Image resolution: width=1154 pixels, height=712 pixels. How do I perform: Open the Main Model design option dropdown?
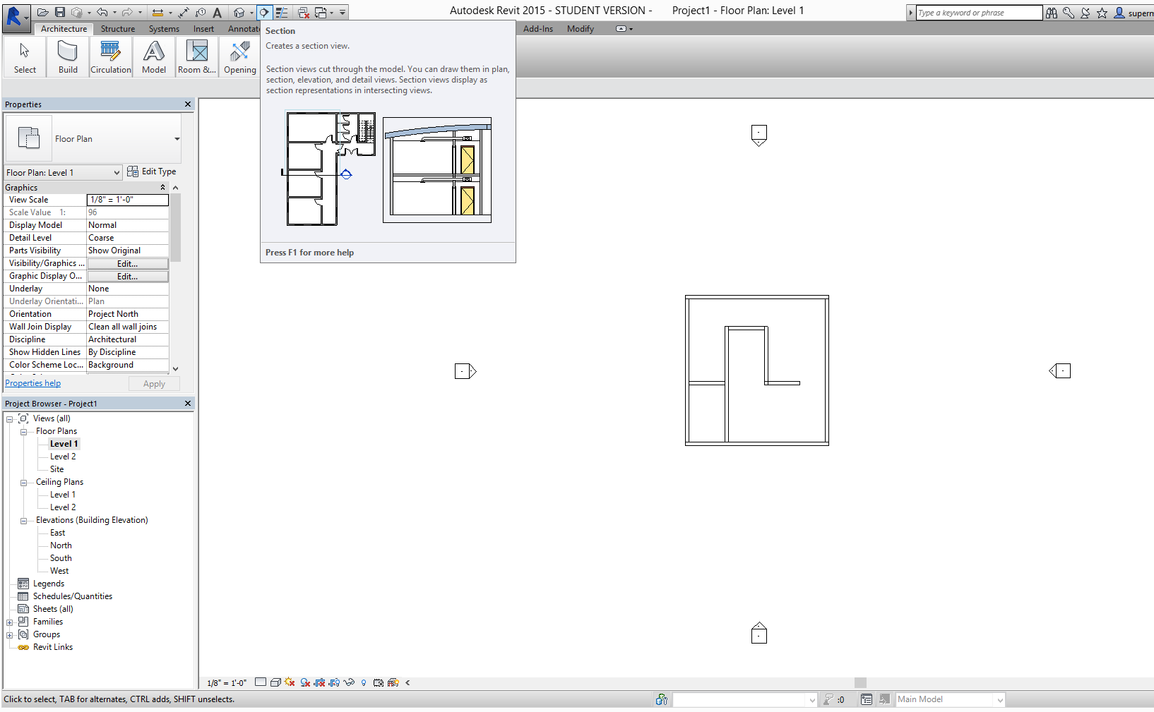999,700
